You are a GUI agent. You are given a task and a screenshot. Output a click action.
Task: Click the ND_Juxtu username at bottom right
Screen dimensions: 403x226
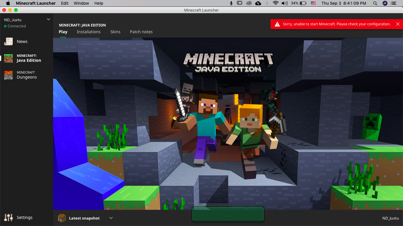[x=390, y=218]
